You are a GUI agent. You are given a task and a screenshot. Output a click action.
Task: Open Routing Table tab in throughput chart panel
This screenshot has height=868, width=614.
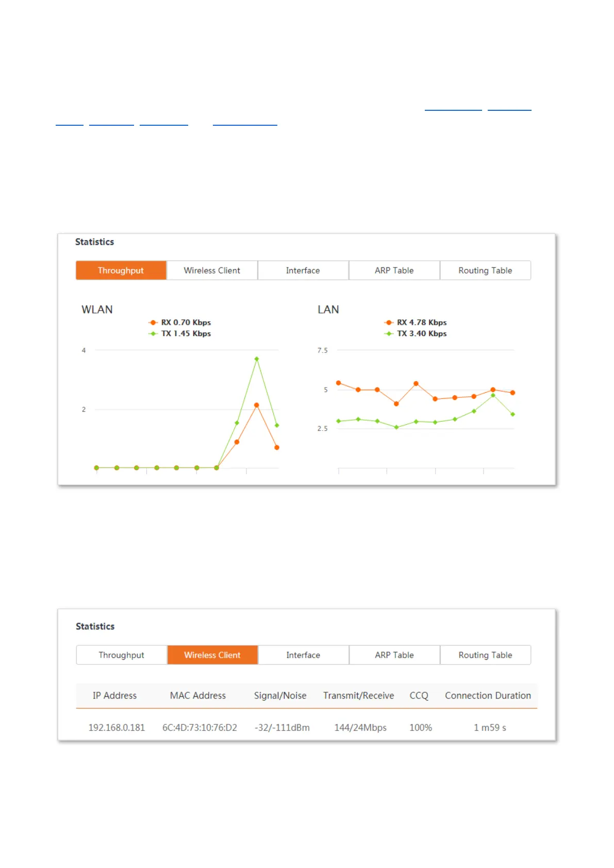[x=485, y=270]
